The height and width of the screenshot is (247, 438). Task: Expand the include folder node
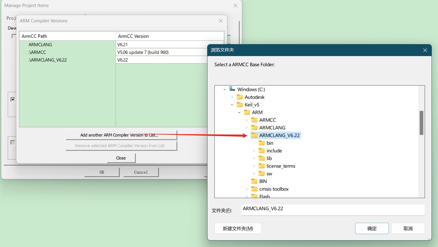point(254,151)
